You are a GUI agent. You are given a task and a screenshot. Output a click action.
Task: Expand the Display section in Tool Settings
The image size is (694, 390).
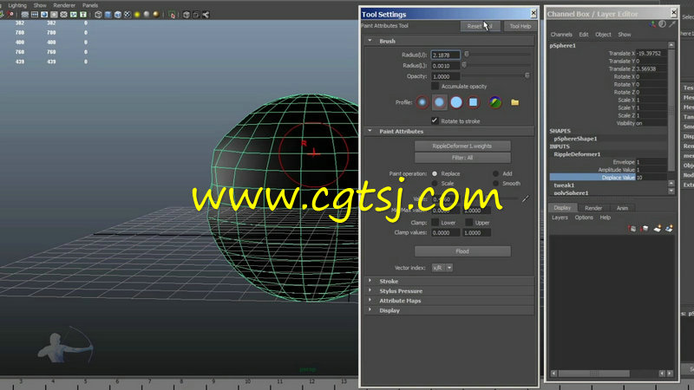pyautogui.click(x=370, y=310)
